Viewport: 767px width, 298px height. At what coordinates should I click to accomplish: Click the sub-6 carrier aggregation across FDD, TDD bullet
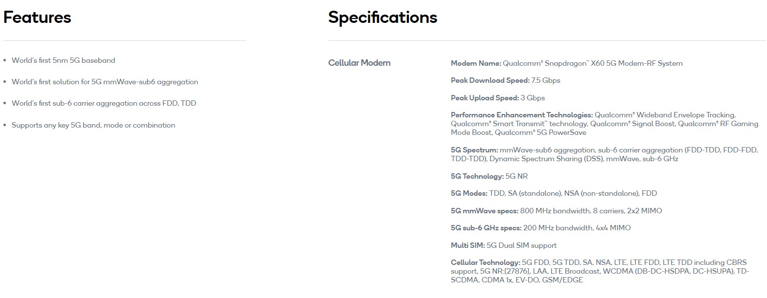click(104, 103)
